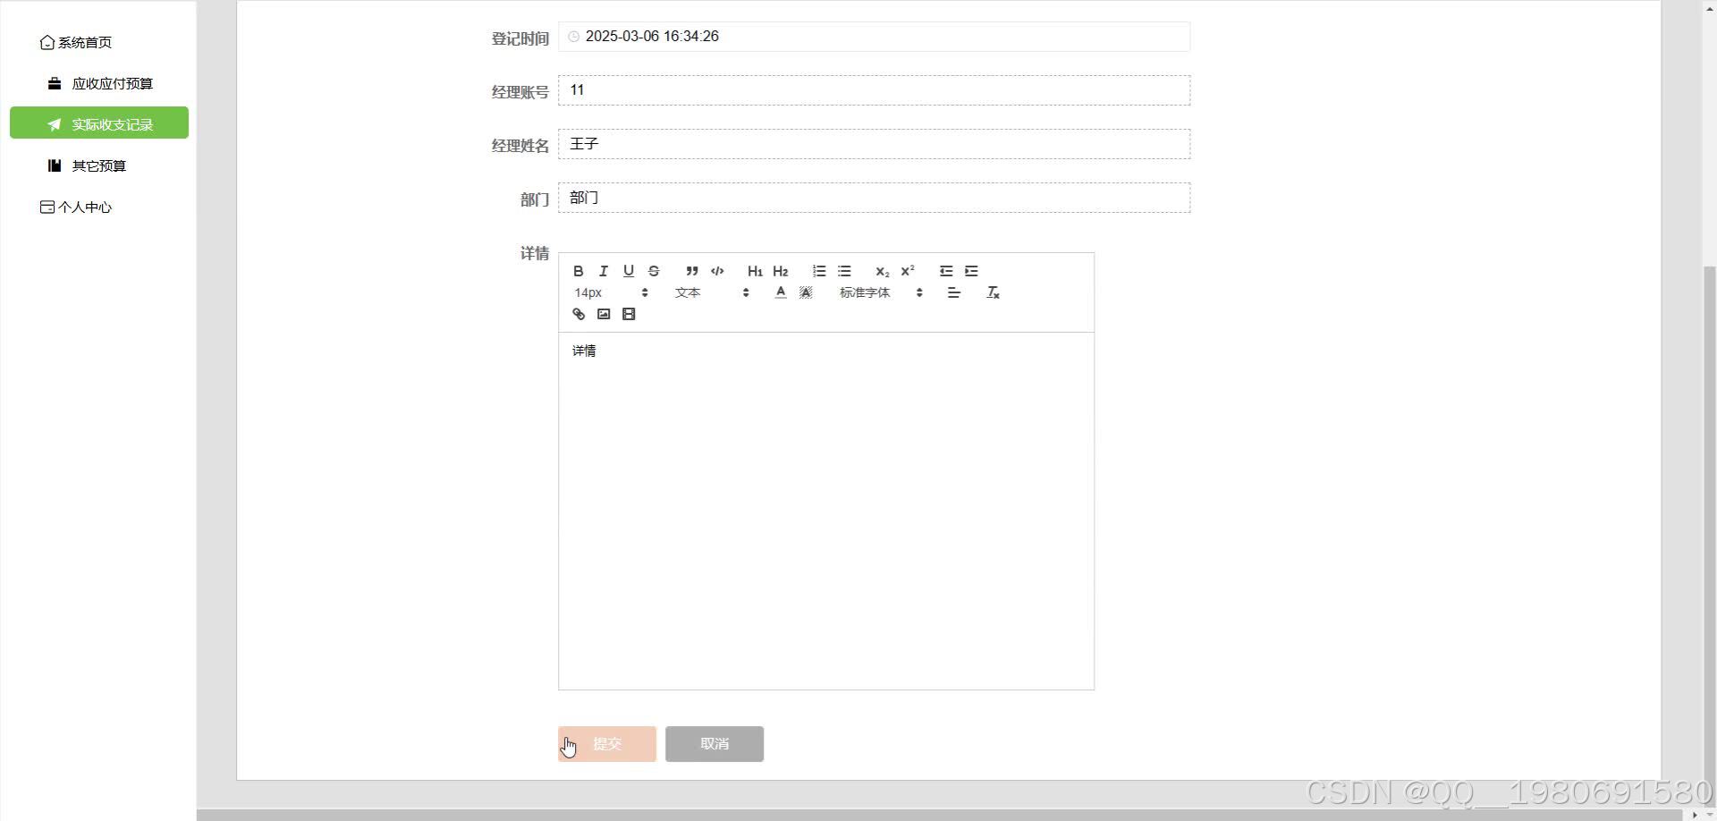1717x821 pixels.
Task: Toggle the ordered list formatting
Action: coord(819,271)
